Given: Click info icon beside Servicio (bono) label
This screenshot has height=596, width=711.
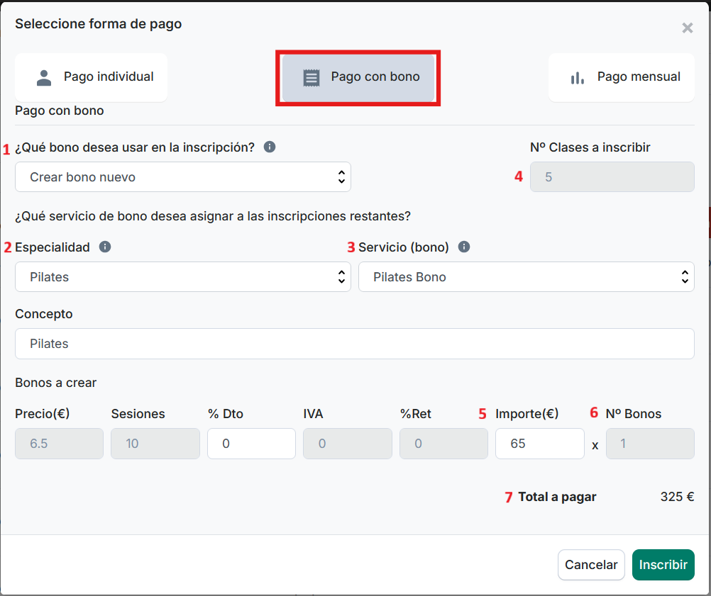Looking at the screenshot, I should coord(464,247).
